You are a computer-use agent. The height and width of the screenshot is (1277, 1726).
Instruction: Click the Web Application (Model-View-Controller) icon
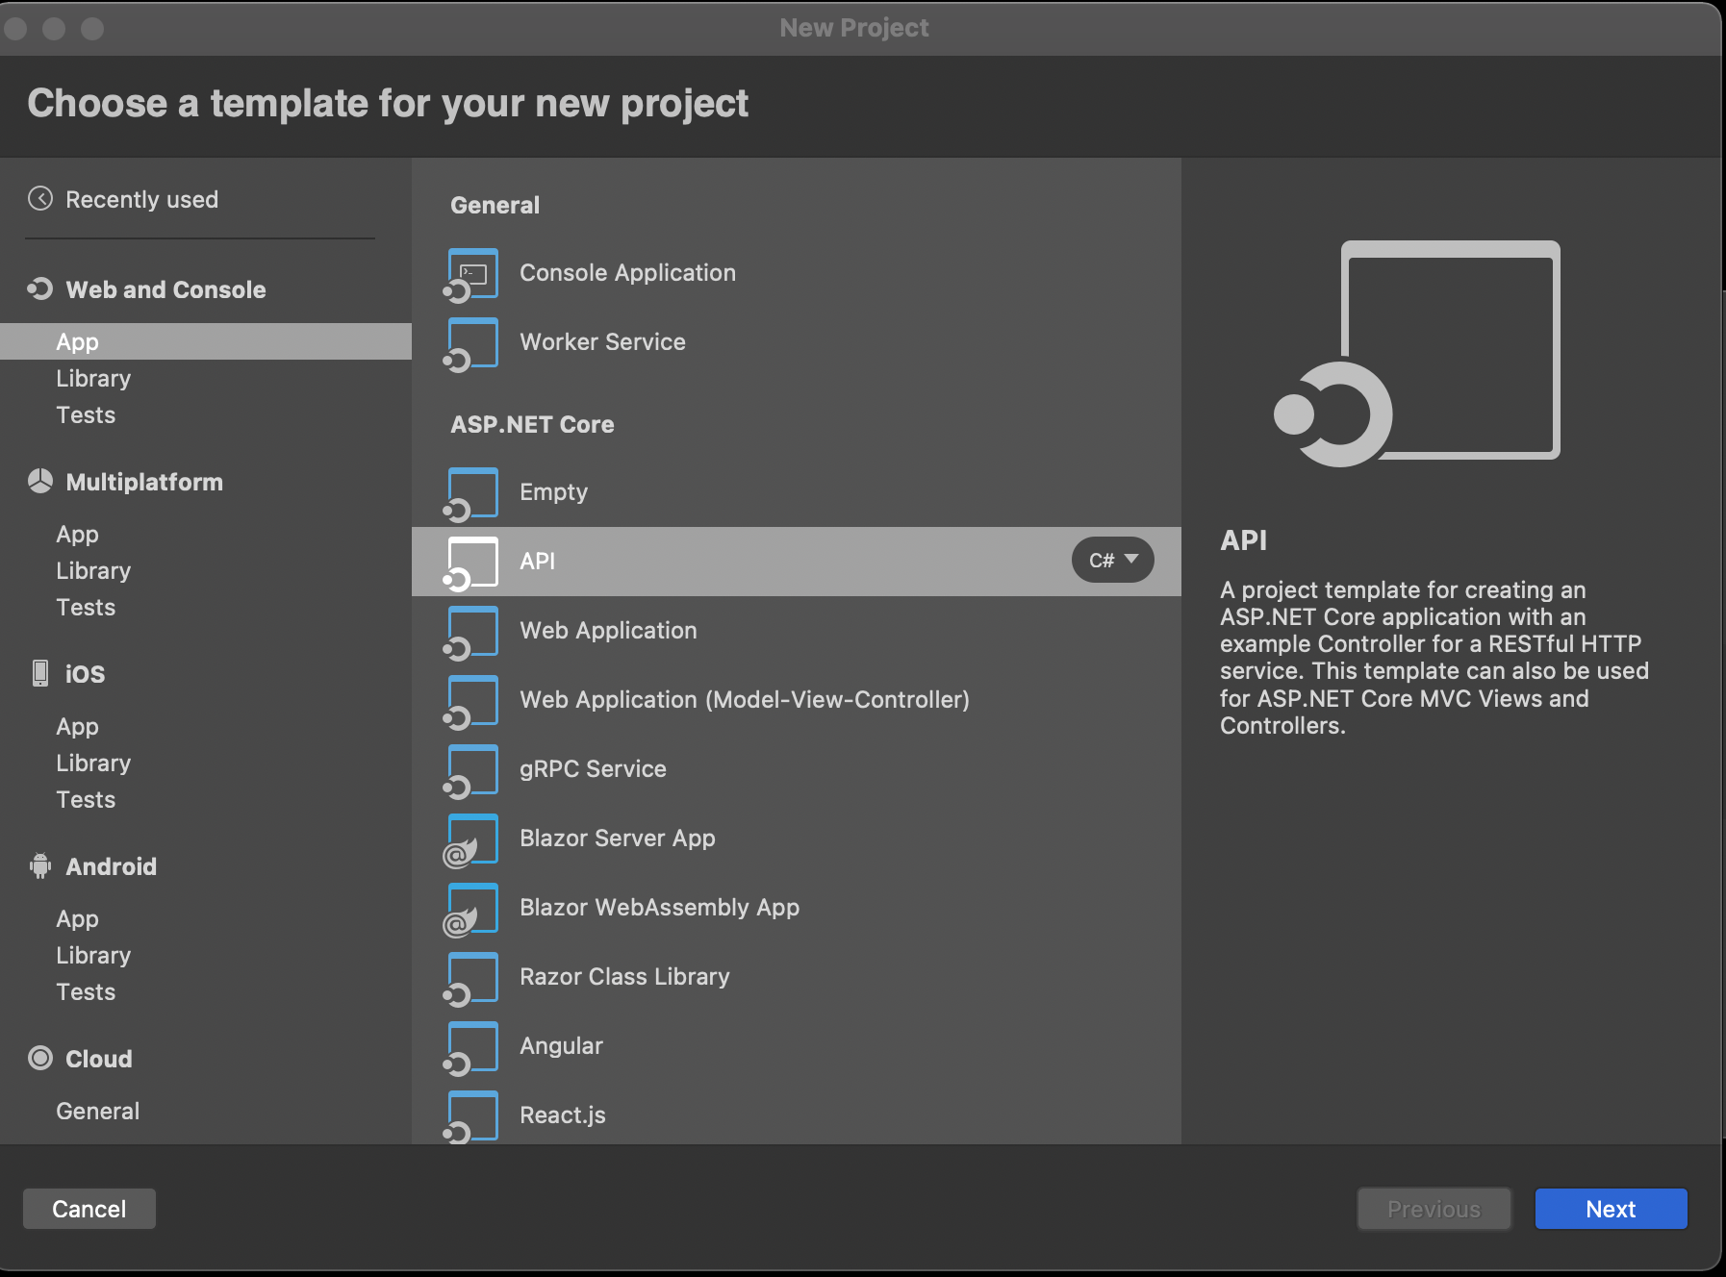pos(471,701)
